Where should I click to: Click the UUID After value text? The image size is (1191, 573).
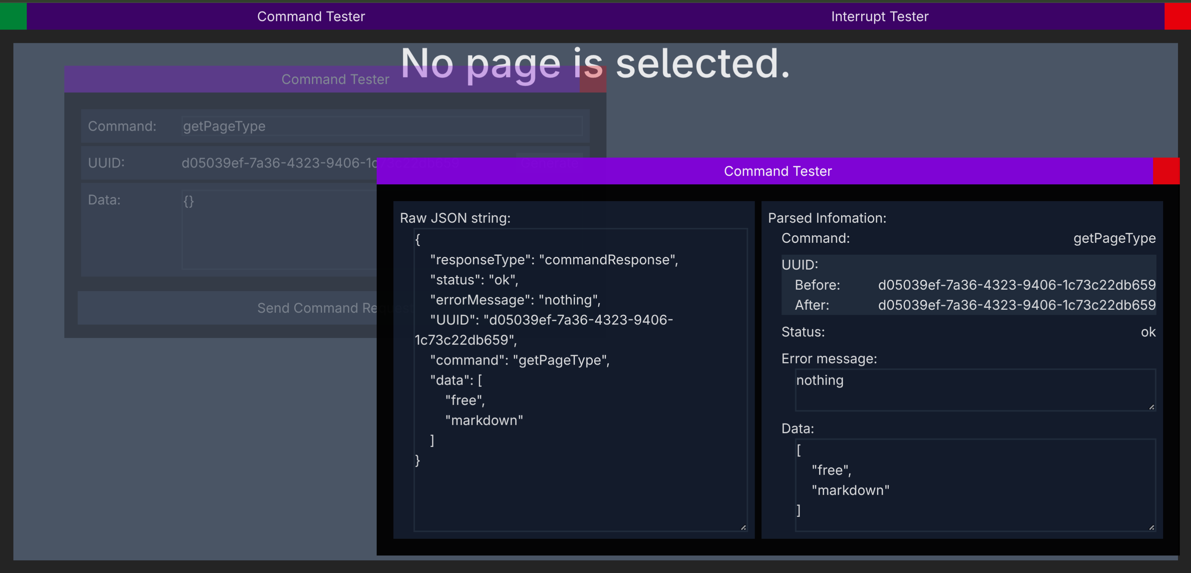click(1016, 305)
